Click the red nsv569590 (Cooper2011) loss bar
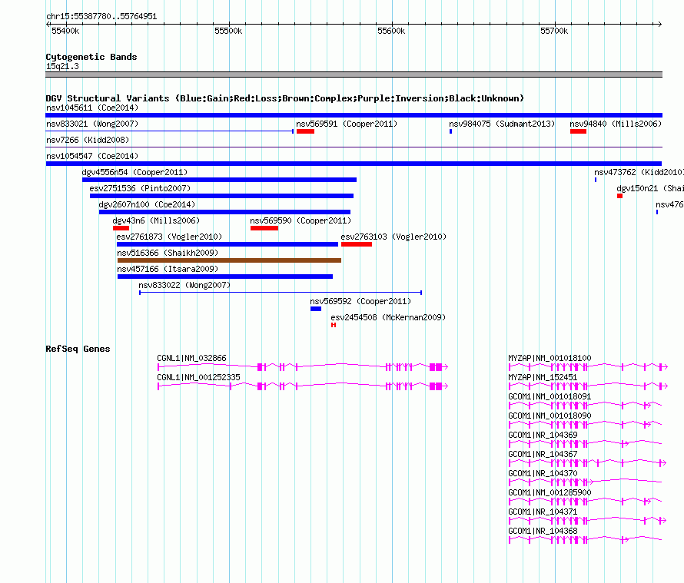The width and height of the screenshot is (684, 583). [264, 228]
